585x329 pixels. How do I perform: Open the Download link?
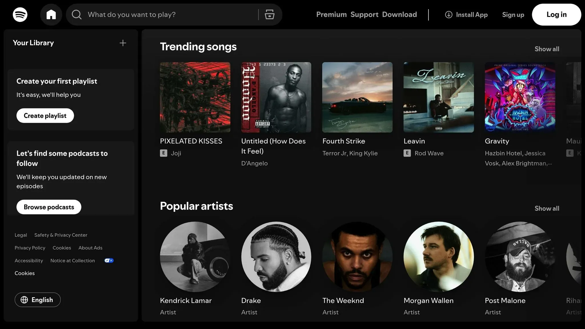[x=400, y=15]
